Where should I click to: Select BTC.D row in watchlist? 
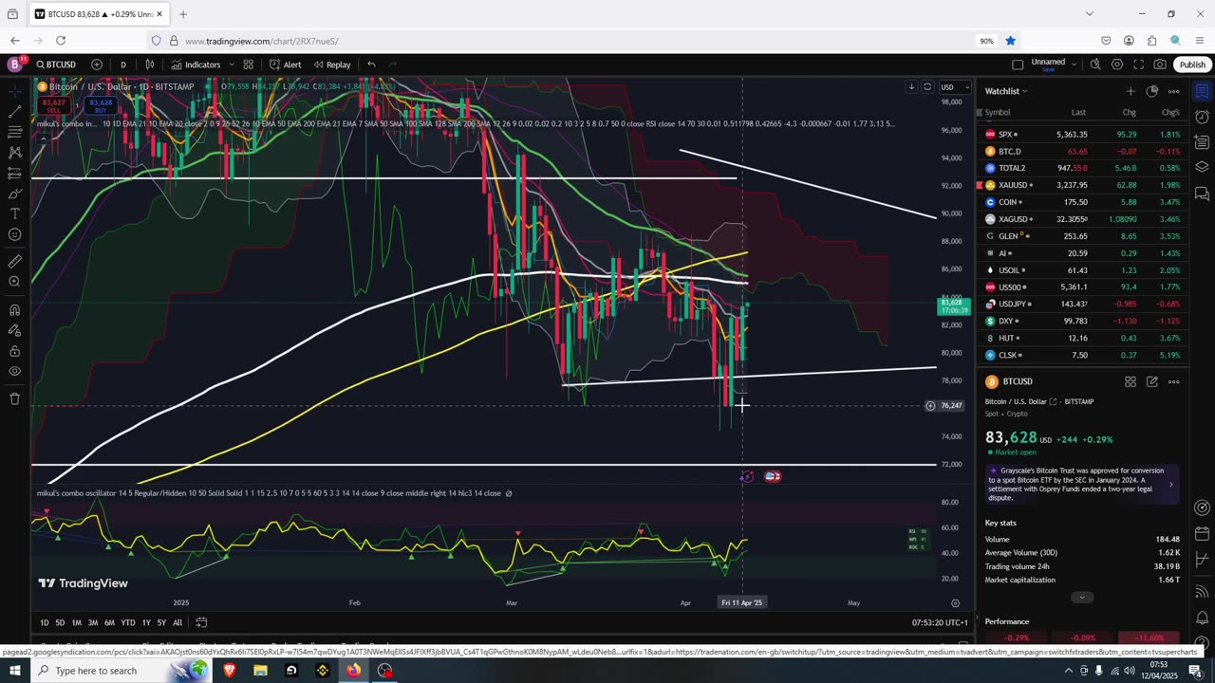point(1082,151)
